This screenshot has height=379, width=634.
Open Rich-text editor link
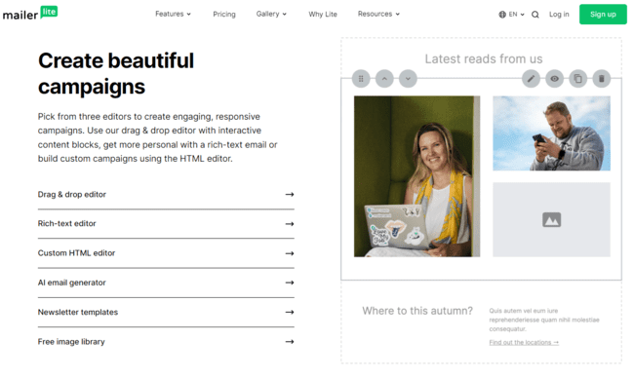166,224
